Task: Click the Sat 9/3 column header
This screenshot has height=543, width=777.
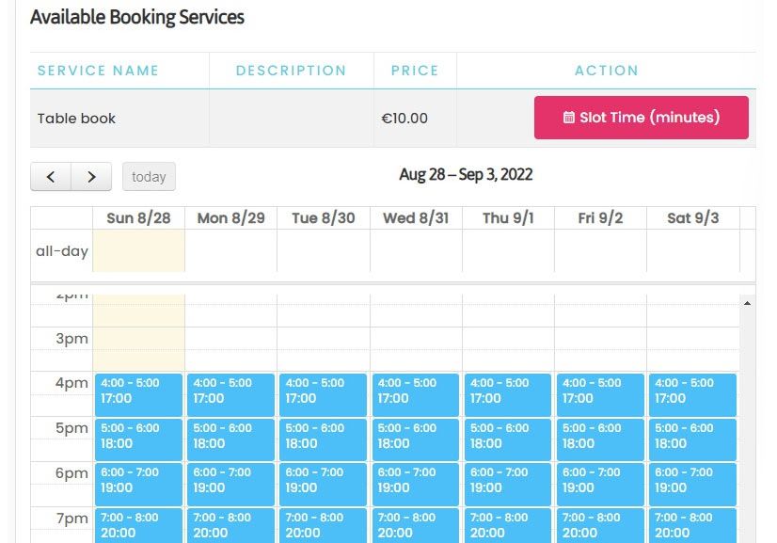Action: (x=692, y=217)
